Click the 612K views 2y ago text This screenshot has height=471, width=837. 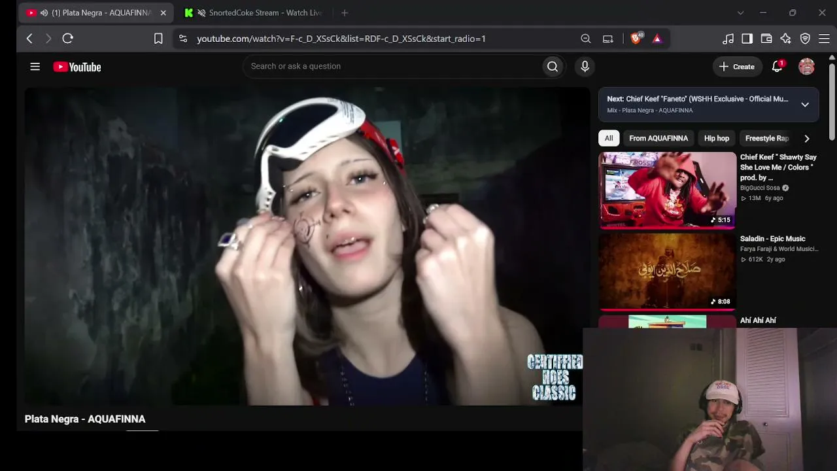(762, 260)
